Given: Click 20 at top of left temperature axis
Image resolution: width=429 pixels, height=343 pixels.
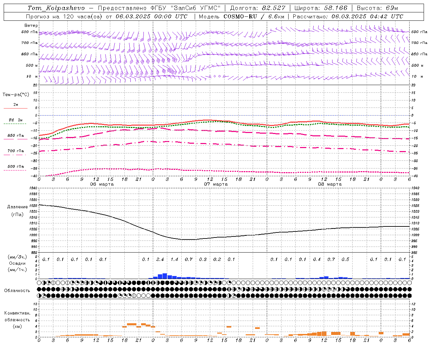Looking at the screenshot, I should (x=34, y=85).
